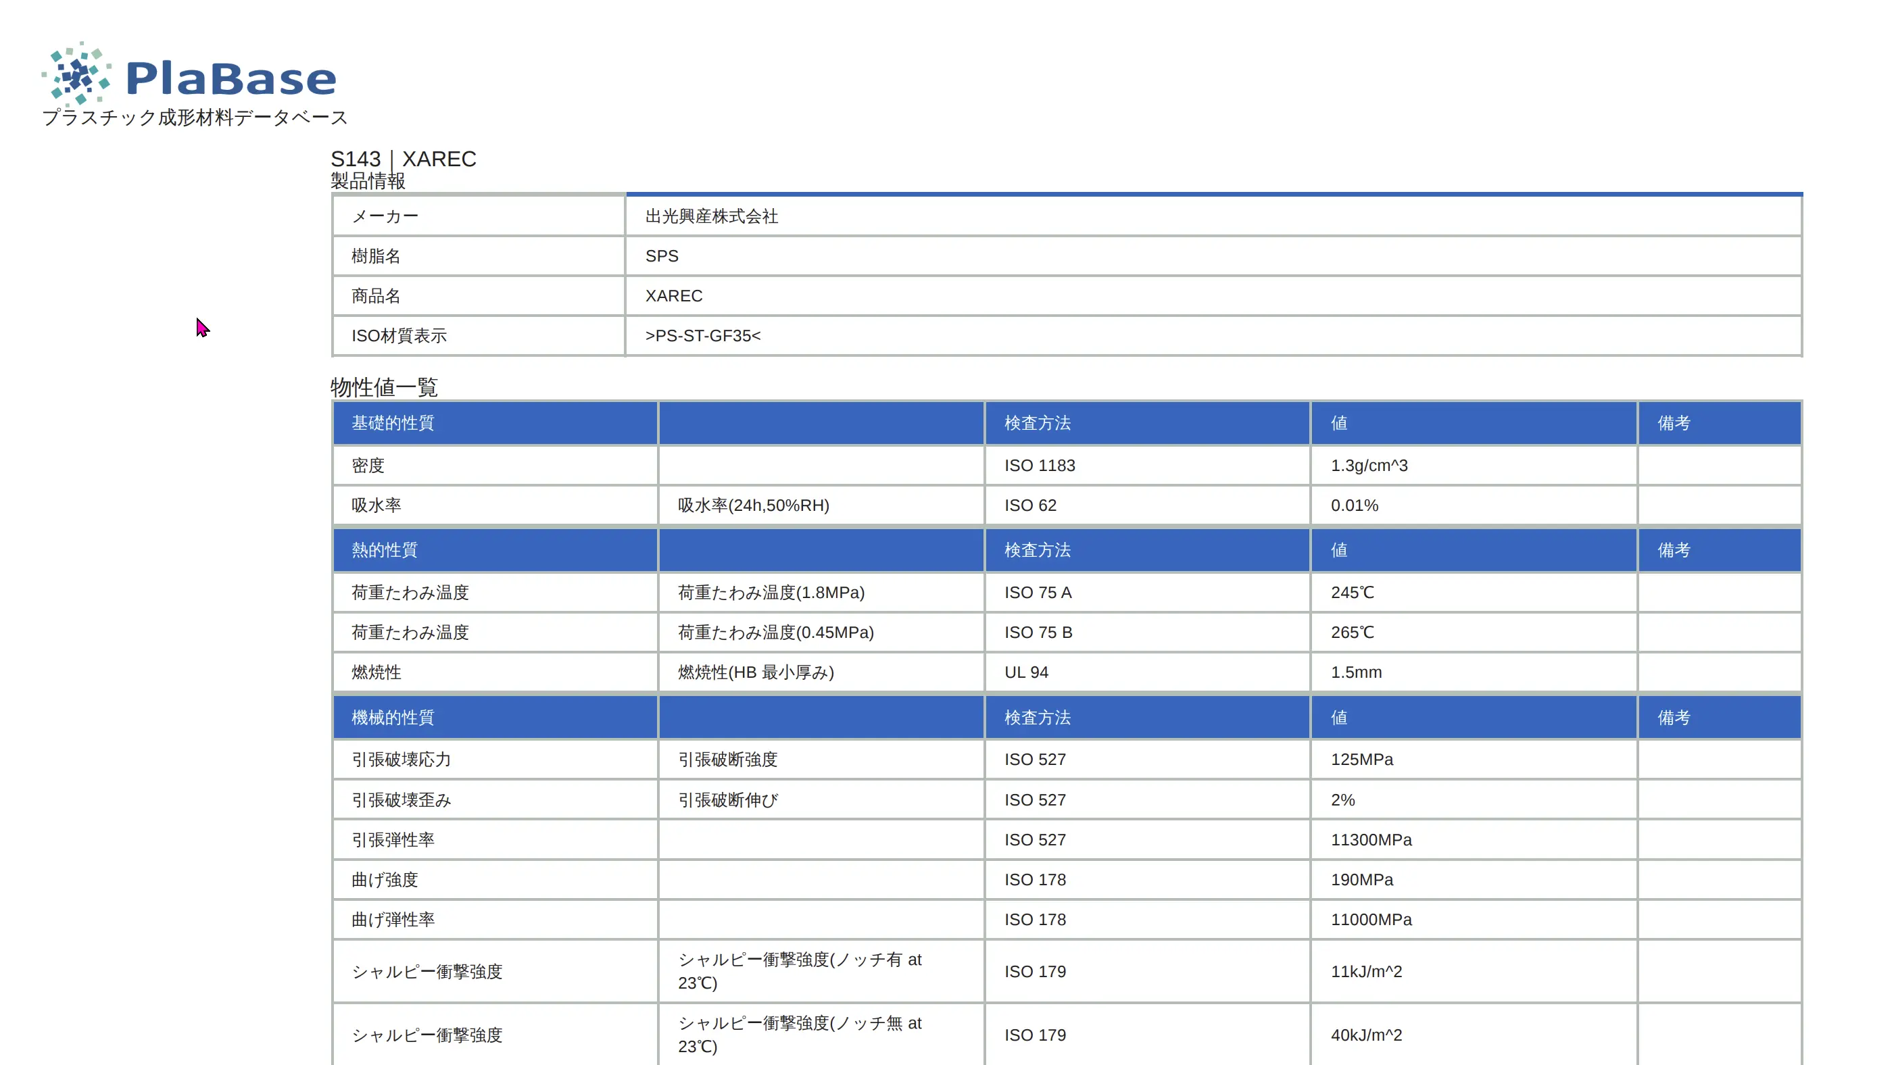Select the test method UL 94
This screenshot has width=1894, height=1065.
tap(1026, 672)
